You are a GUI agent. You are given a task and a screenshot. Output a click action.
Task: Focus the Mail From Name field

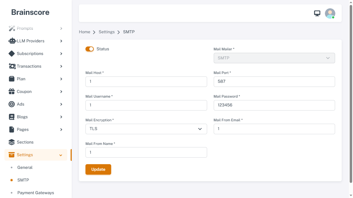[x=146, y=153]
